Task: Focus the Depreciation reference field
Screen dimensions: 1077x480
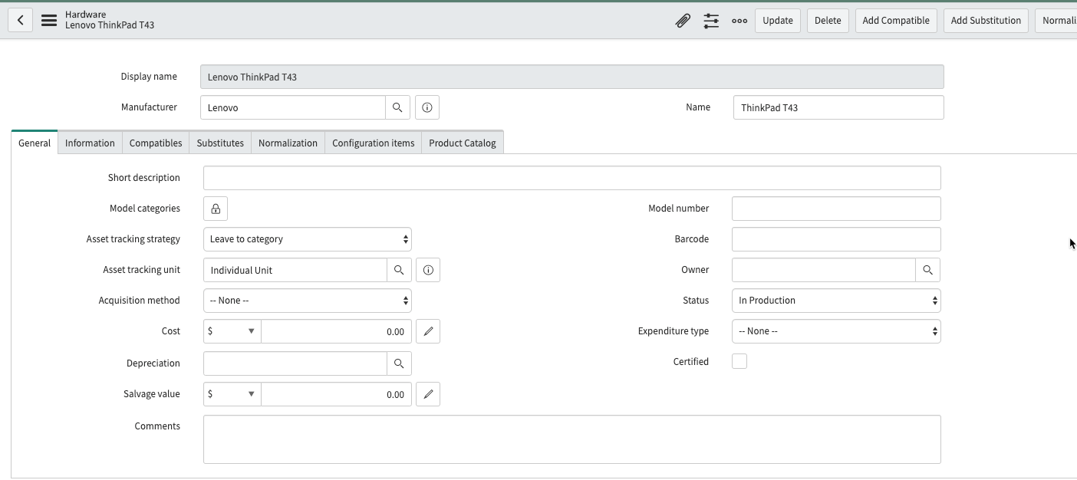Action: point(295,363)
